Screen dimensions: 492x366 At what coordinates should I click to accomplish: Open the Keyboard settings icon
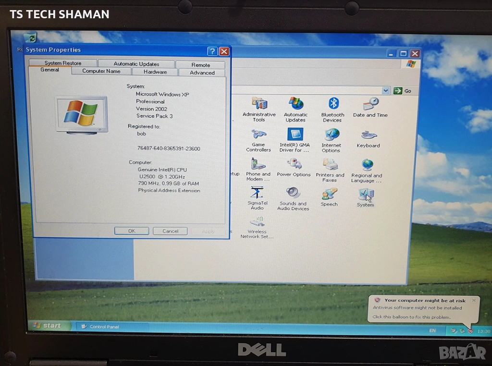coord(369,135)
